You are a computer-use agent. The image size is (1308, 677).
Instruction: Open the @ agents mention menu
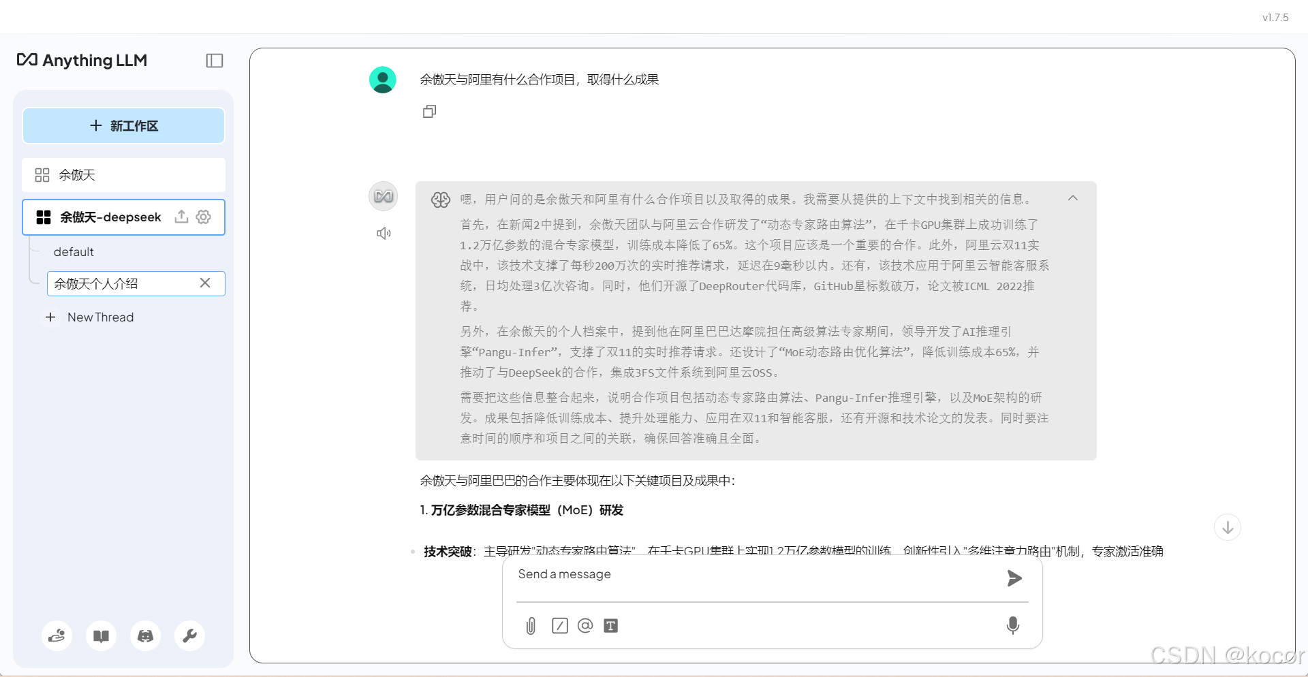click(585, 625)
